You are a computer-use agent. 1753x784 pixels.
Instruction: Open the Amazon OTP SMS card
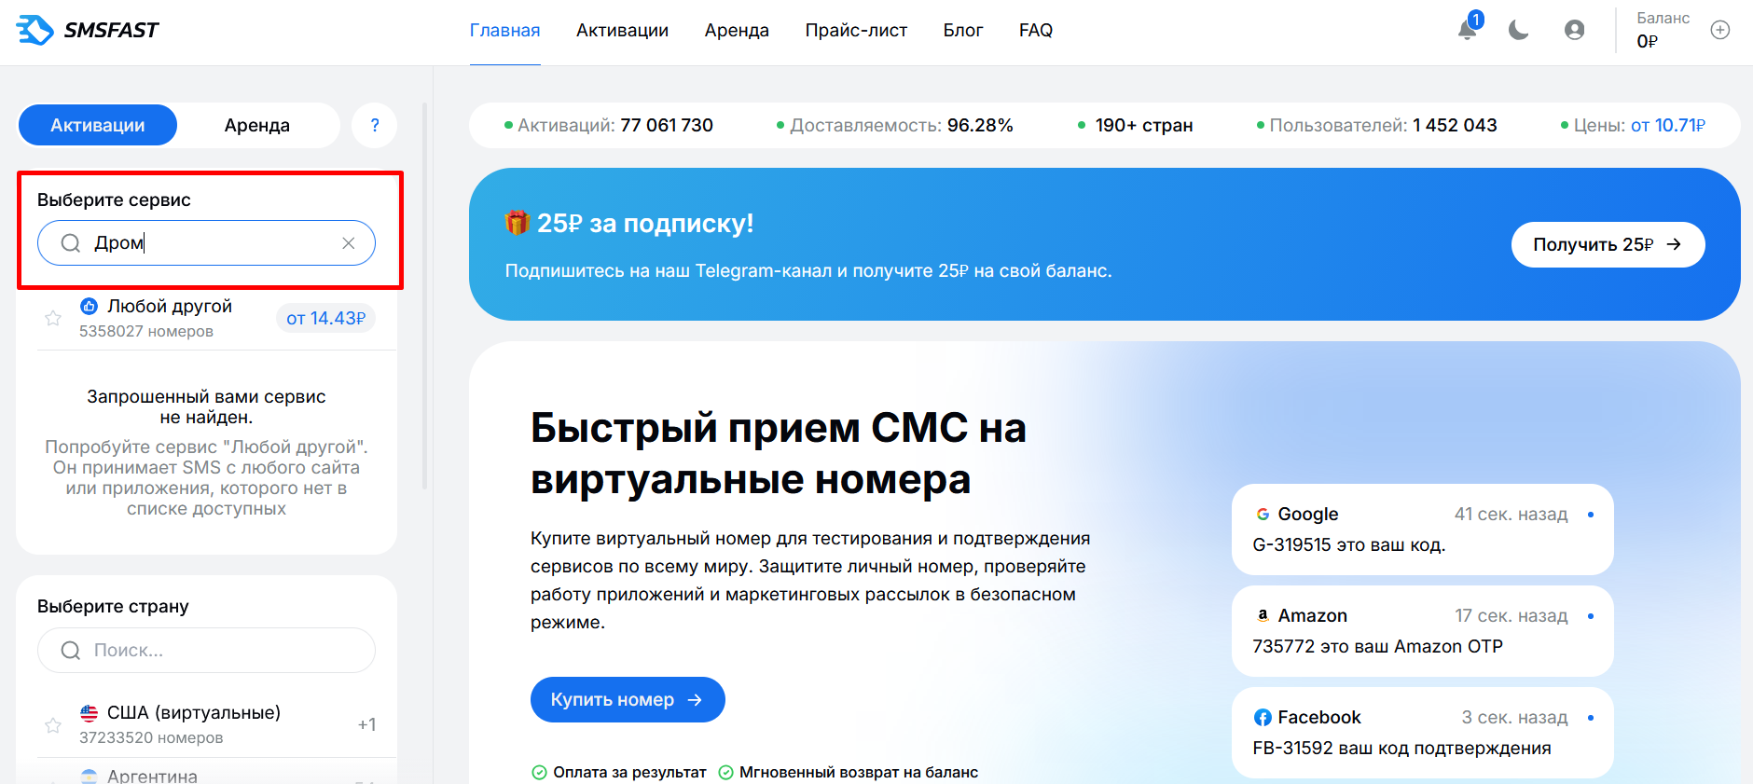pyautogui.click(x=1422, y=631)
